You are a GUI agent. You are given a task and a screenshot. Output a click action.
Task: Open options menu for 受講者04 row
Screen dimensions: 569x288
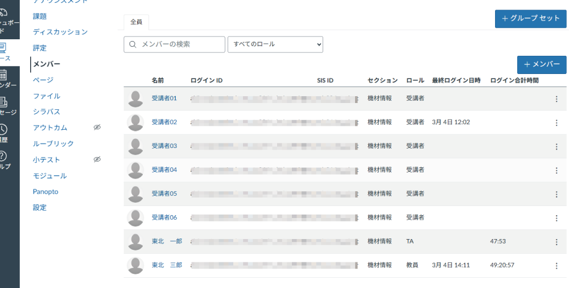[556, 170]
